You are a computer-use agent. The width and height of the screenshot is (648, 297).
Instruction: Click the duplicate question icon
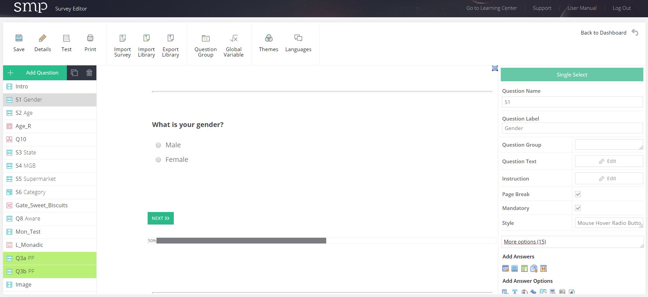(x=74, y=73)
